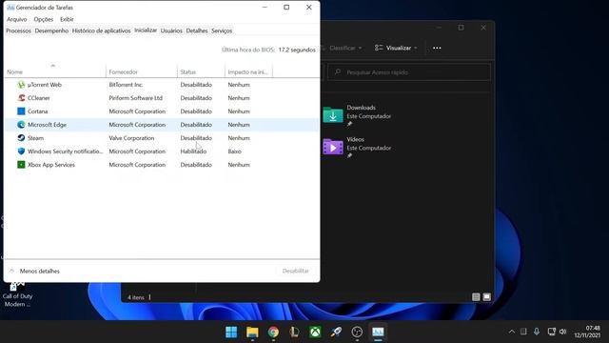Screen dimensions: 609x343
Task: Switch to Histórico de aplicativos tab
Action: (102, 30)
